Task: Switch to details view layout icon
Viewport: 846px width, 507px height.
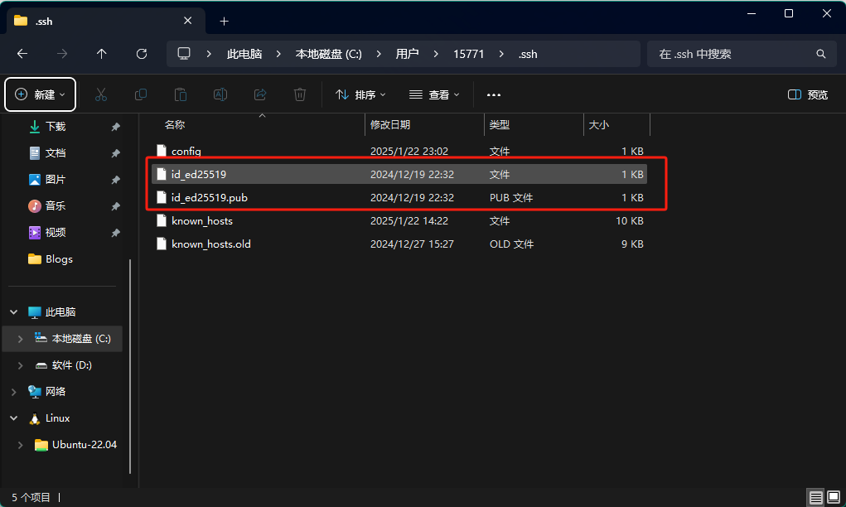Action: coord(816,497)
